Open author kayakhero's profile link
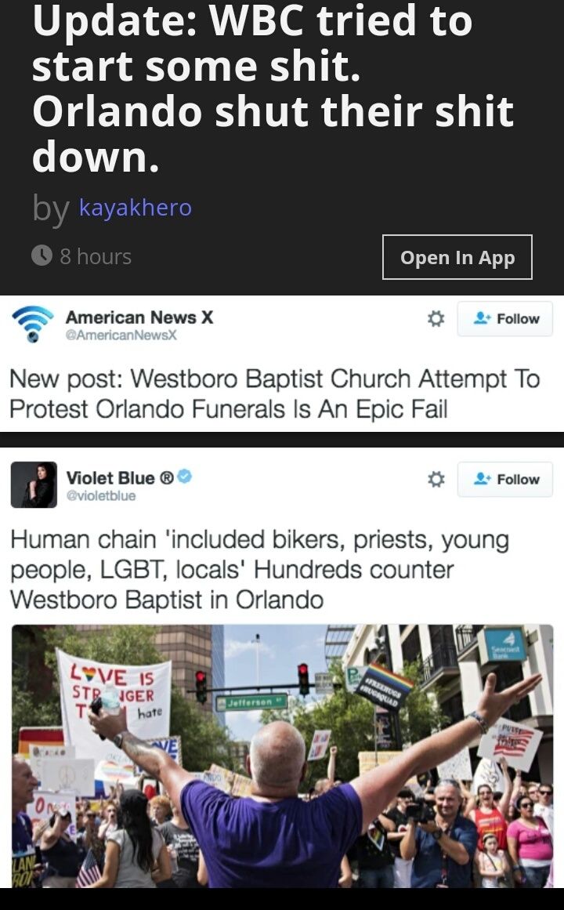 [136, 207]
